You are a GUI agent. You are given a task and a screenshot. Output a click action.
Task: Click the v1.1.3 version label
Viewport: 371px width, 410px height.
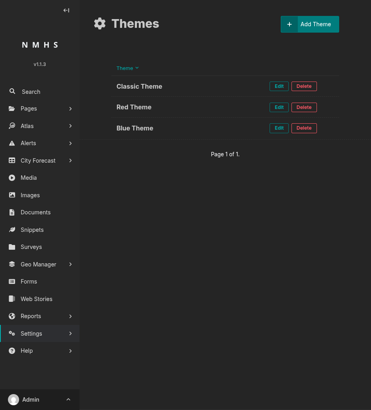coord(40,64)
